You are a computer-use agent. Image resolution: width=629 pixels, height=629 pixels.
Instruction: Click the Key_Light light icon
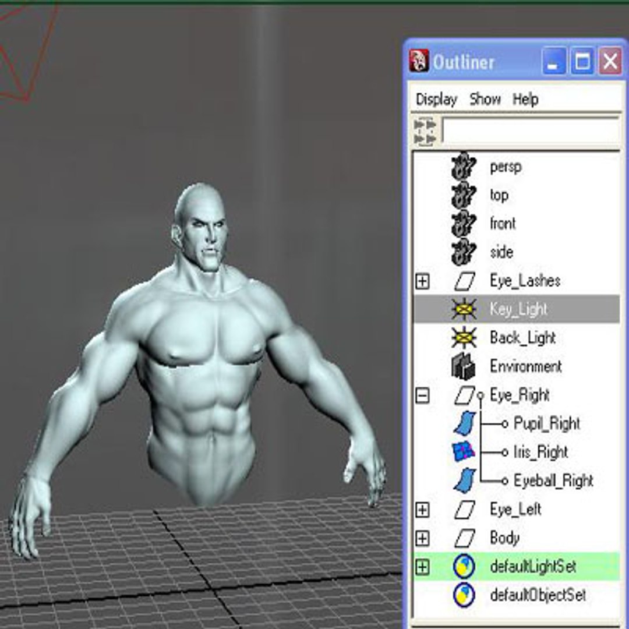pyautogui.click(x=464, y=309)
